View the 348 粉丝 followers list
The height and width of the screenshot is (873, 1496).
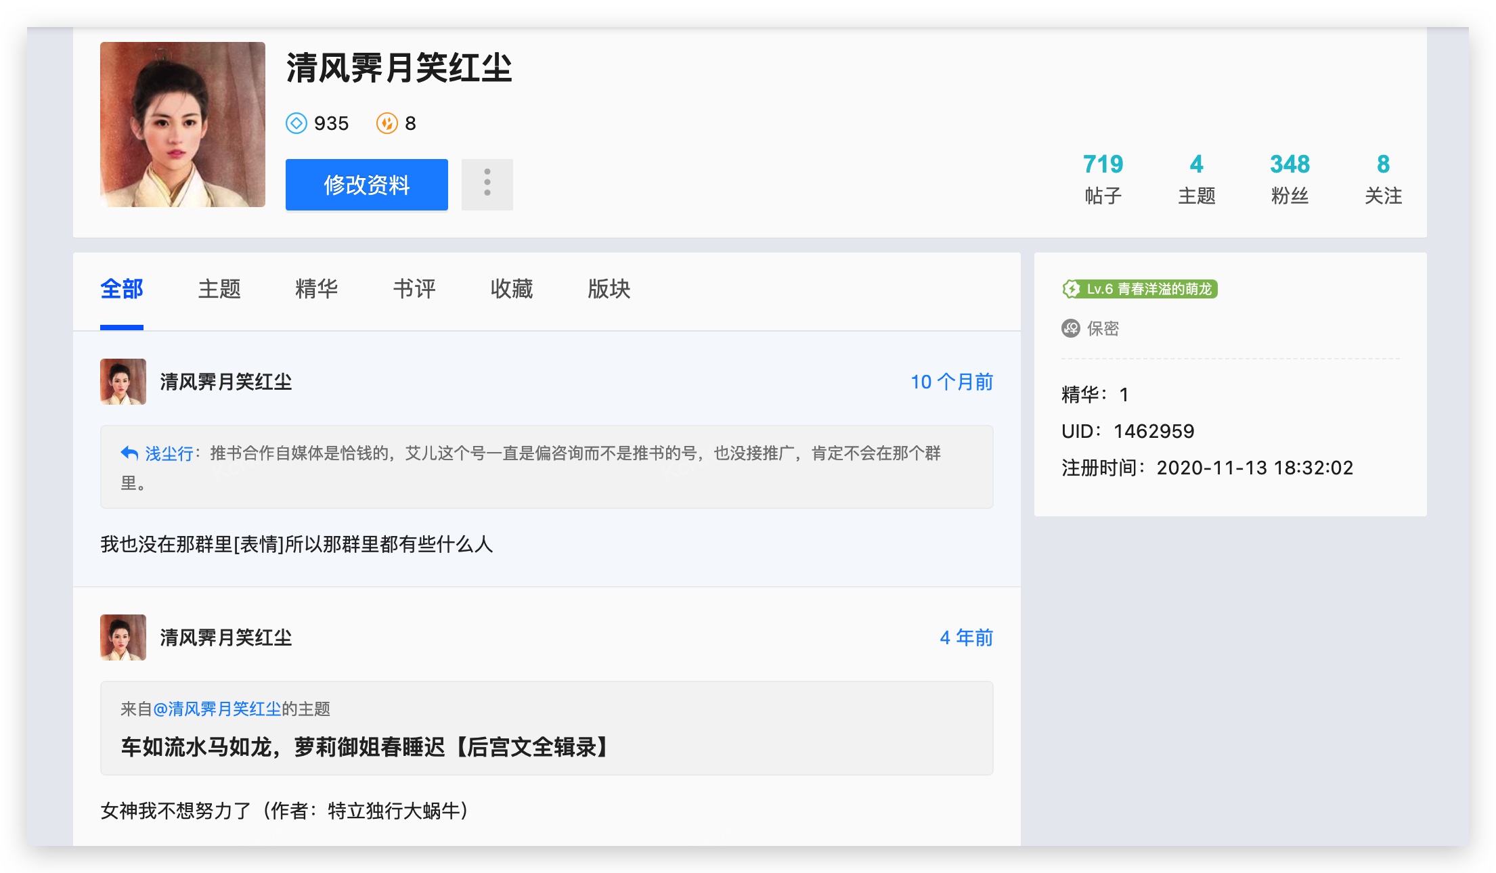click(x=1290, y=179)
